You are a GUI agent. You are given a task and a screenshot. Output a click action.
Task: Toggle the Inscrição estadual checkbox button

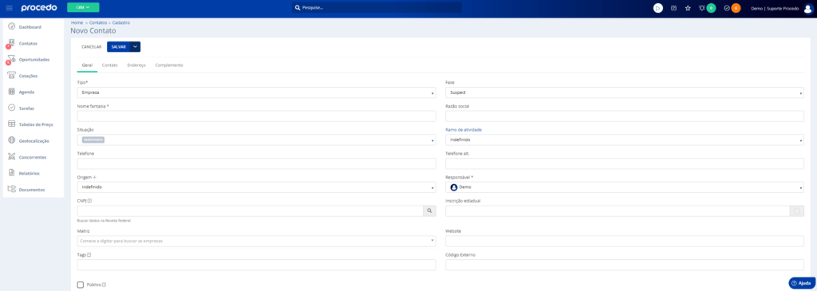pyautogui.click(x=797, y=210)
